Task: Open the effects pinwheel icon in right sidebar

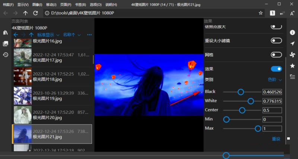Action: tap(292, 55)
